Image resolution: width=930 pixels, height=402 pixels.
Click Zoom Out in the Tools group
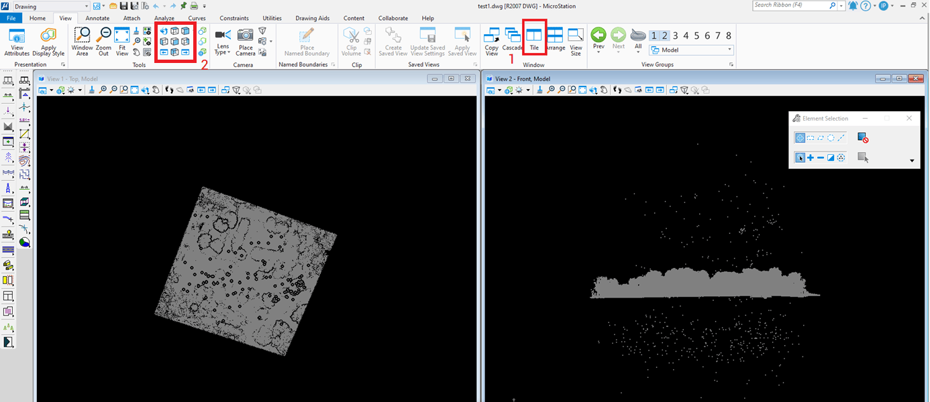point(103,42)
